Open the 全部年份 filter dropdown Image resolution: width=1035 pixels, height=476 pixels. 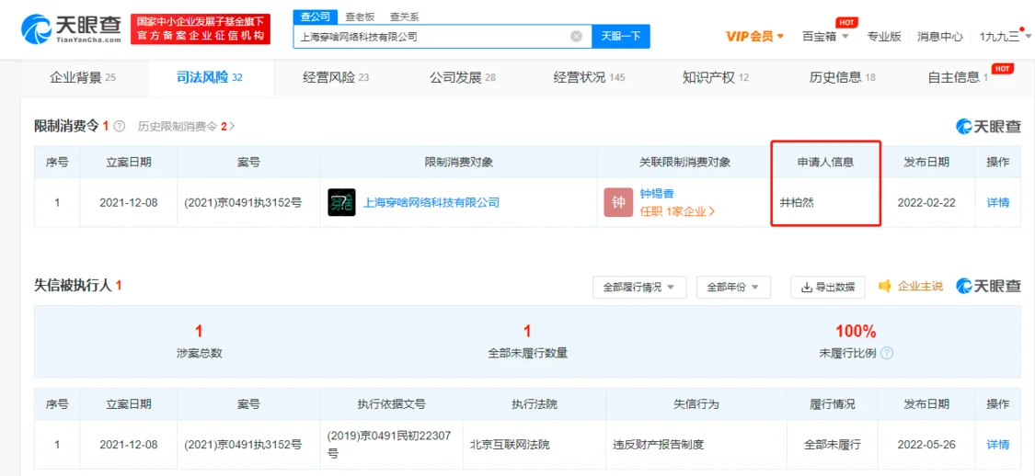[733, 287]
